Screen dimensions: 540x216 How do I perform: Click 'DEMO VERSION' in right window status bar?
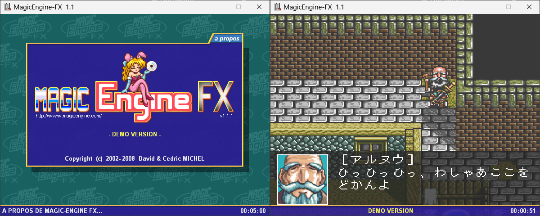[391, 211]
